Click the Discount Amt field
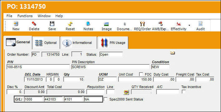221x112 pixels. pyautogui.click(x=35, y=92)
